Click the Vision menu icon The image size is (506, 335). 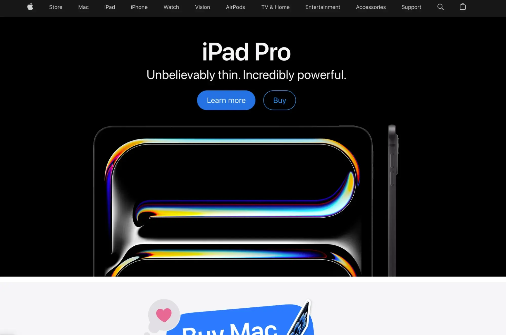[202, 7]
